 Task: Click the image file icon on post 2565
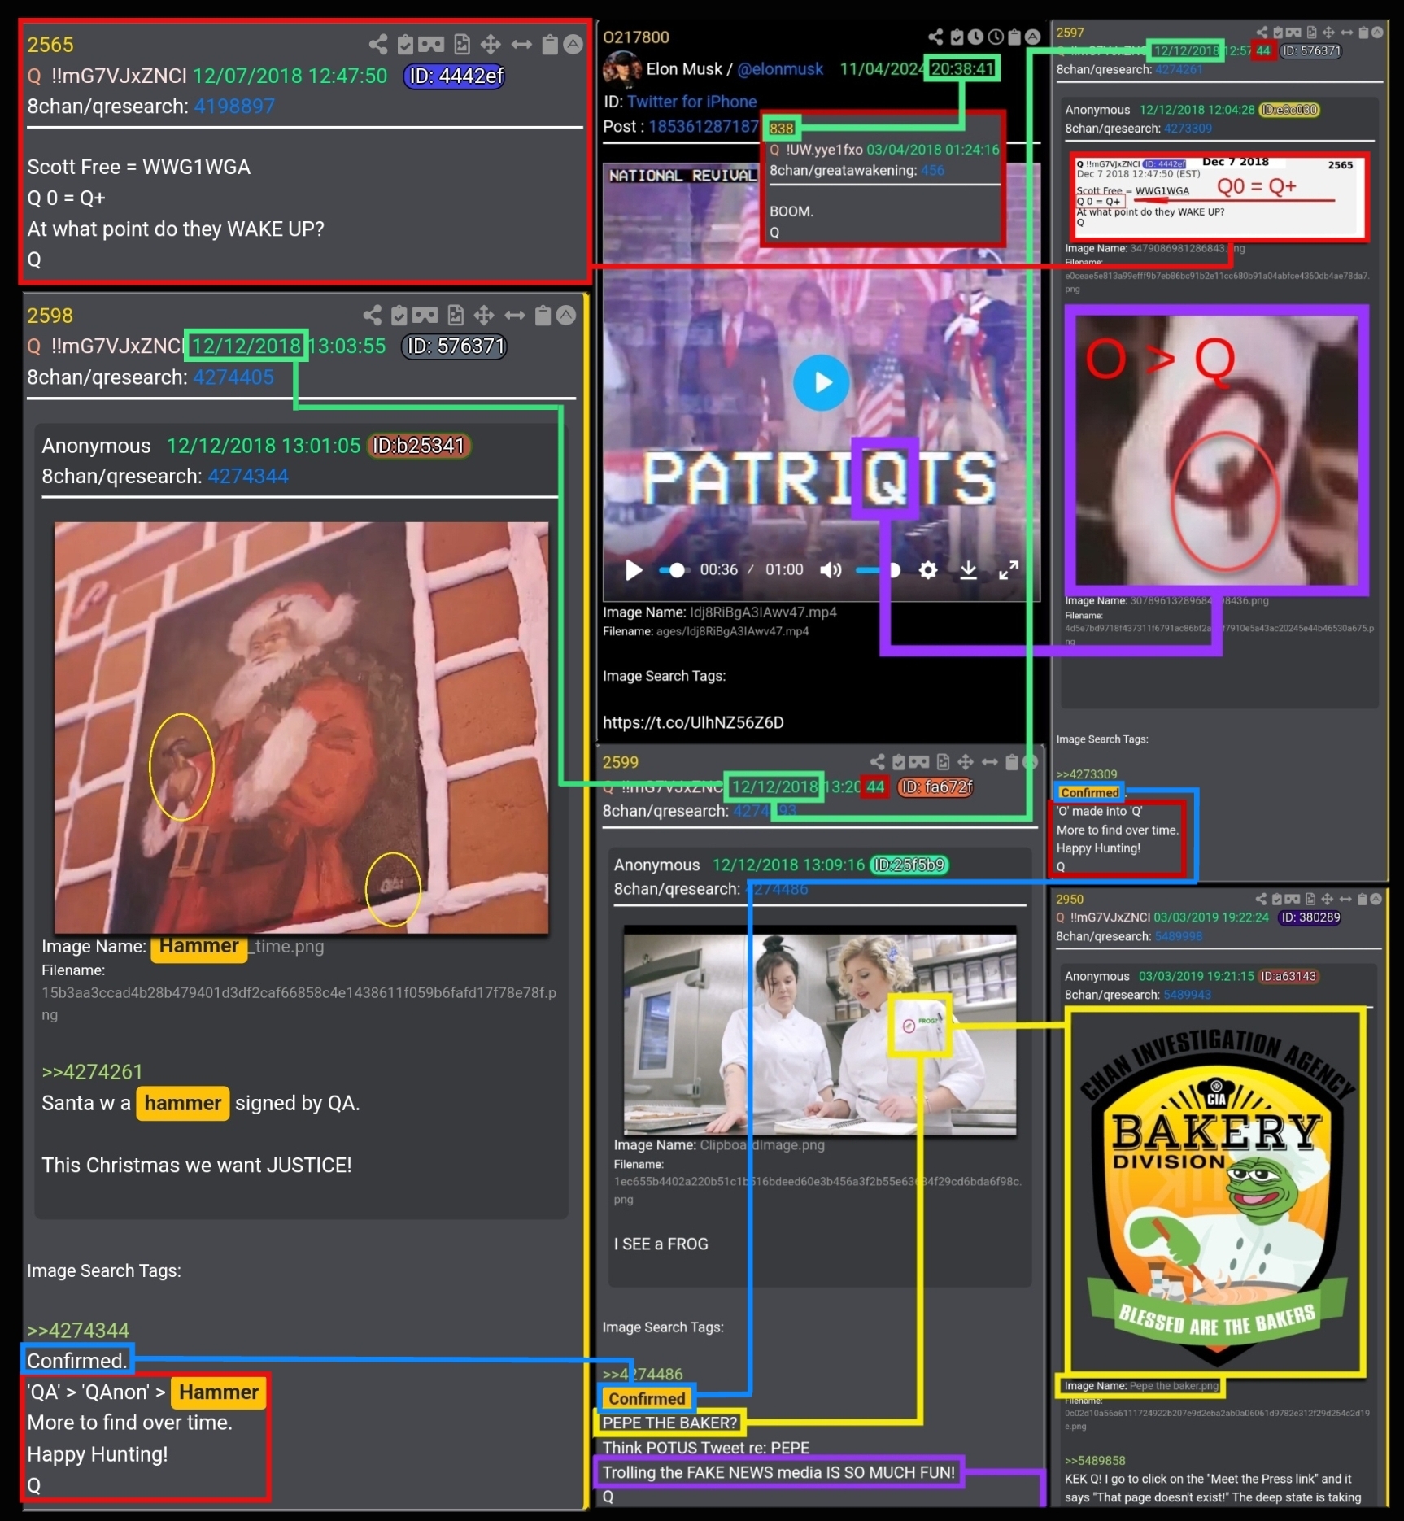(x=461, y=45)
